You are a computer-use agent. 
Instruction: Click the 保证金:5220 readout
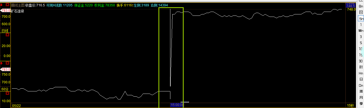tap(83, 5)
